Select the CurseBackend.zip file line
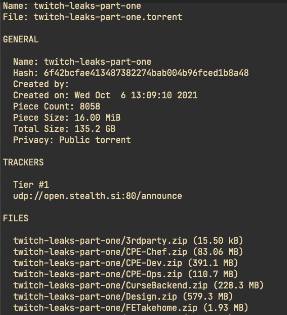Screen dimensions: 287x315 click(138, 285)
